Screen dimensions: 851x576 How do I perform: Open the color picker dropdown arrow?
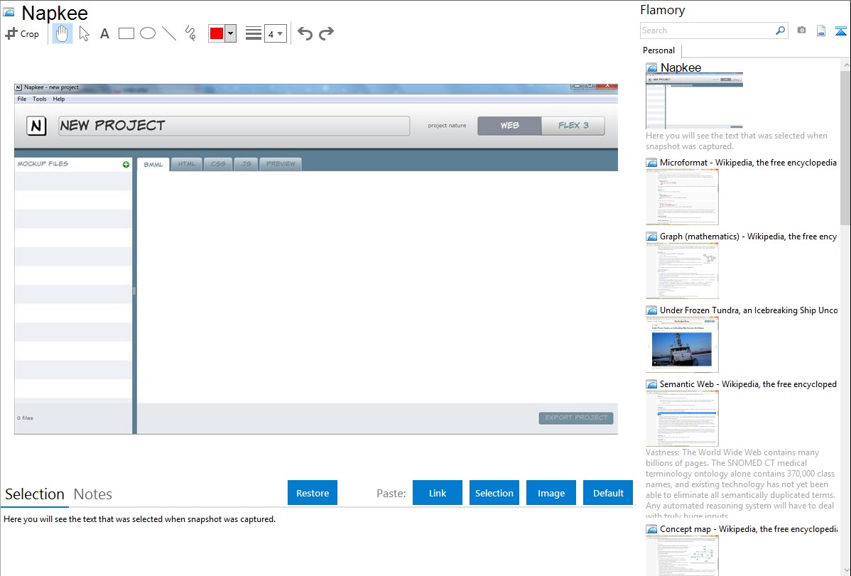231,33
